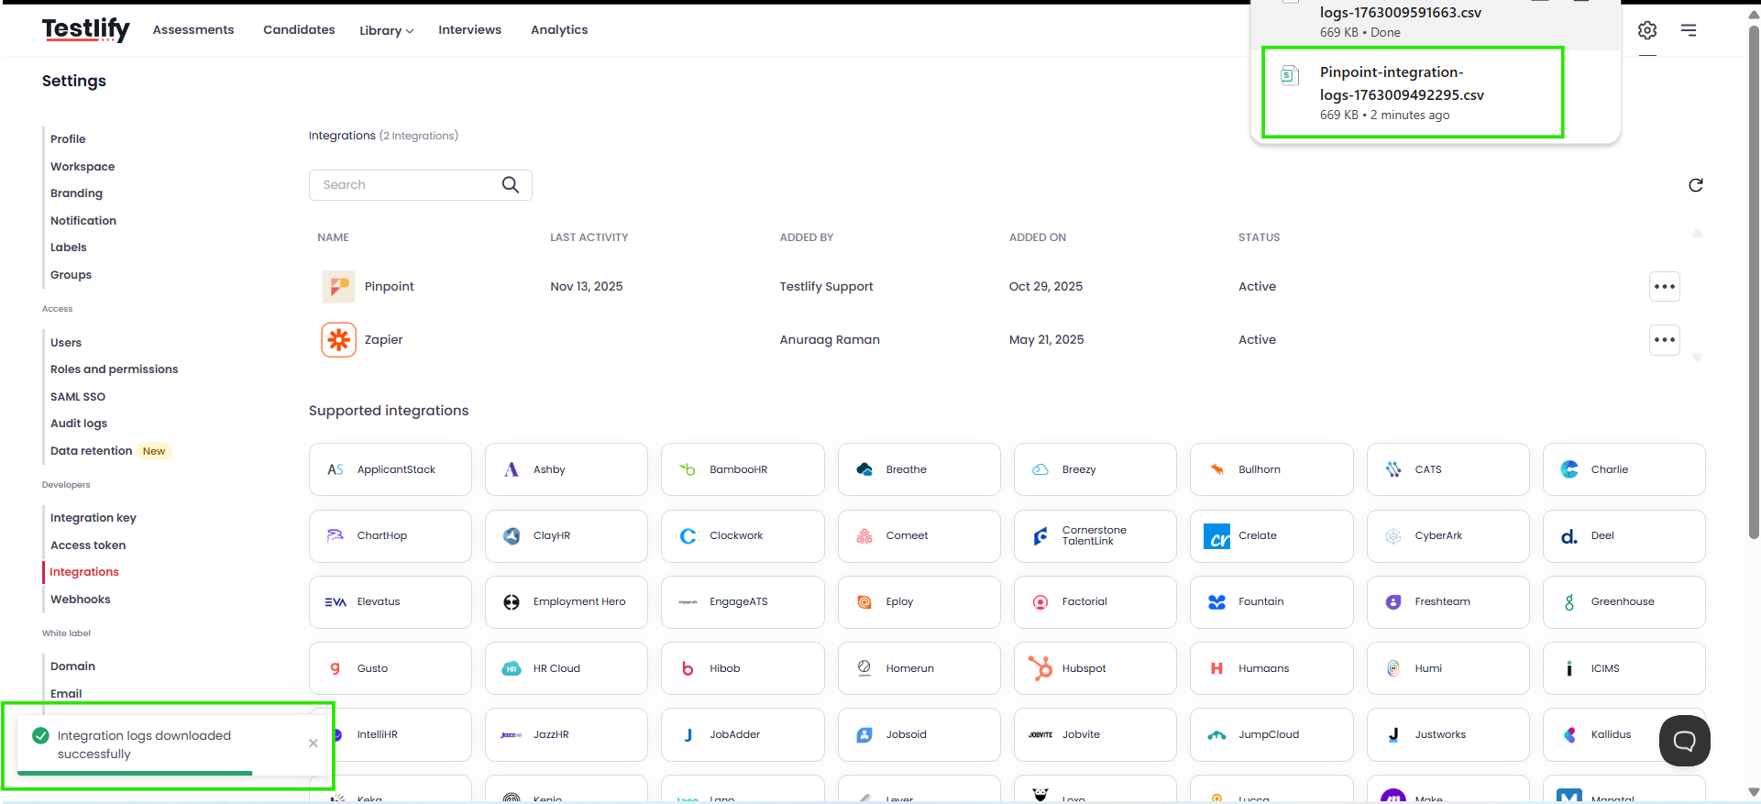Open the settings gear icon
Image resolution: width=1761 pixels, height=804 pixels.
tap(1647, 30)
